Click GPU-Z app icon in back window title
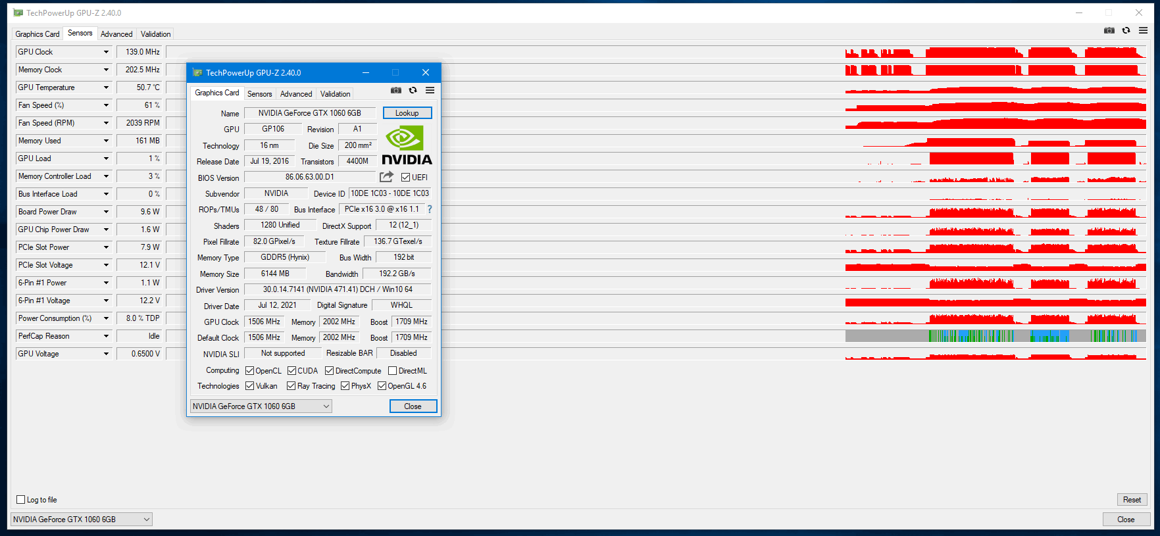 click(x=18, y=12)
